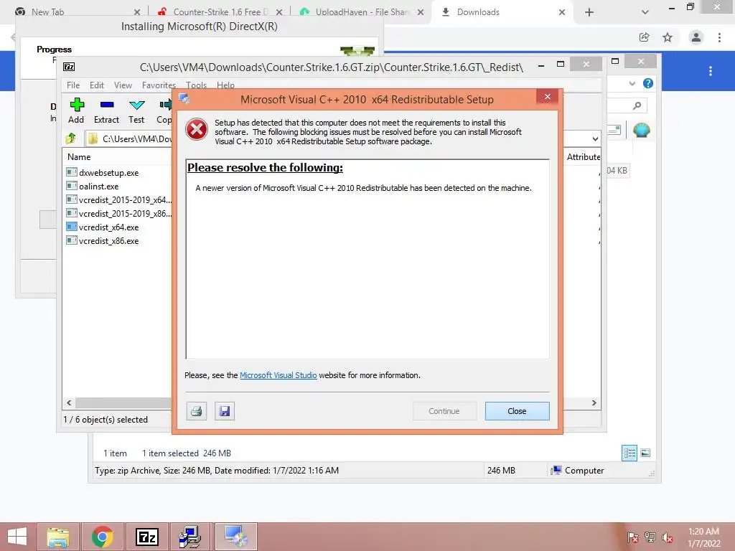Screen dimensions: 735x551
Task: Click Test in 7-Zip toolbar
Action: 136,111
